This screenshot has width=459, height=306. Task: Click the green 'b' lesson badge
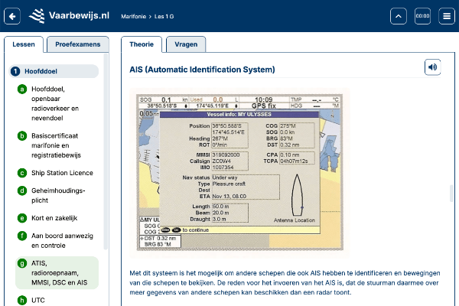pos(22,136)
